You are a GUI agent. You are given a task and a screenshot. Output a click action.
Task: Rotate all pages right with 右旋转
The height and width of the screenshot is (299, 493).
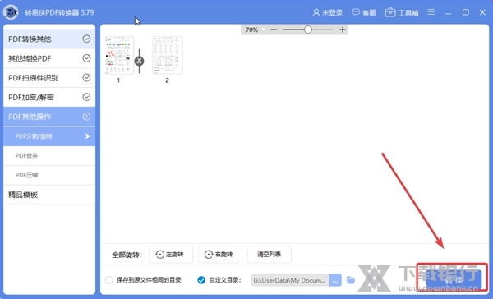click(x=219, y=254)
